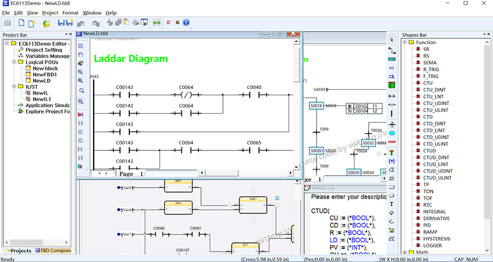The width and height of the screenshot is (493, 262).
Task: Click the NewLD vertical scrollbar down arrow
Action: click(296, 167)
